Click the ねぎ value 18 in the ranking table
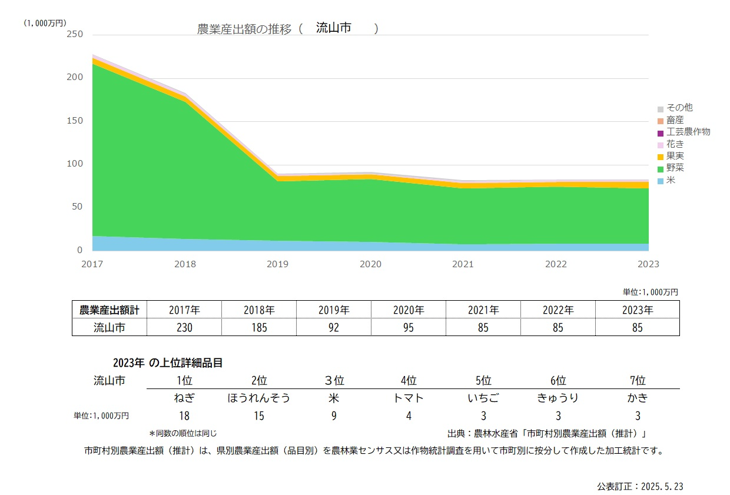 [184, 415]
